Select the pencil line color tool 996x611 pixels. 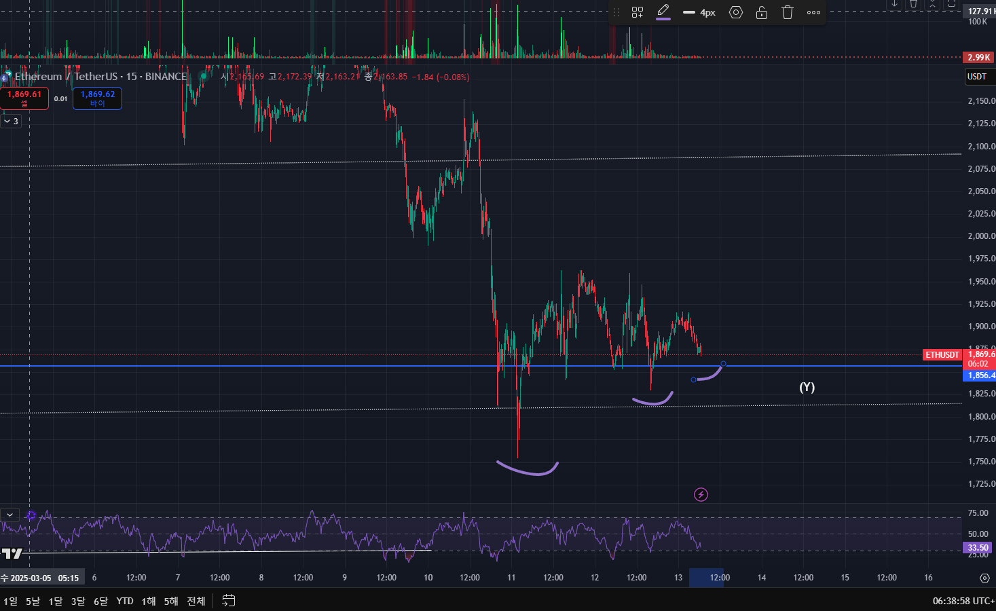point(663,12)
